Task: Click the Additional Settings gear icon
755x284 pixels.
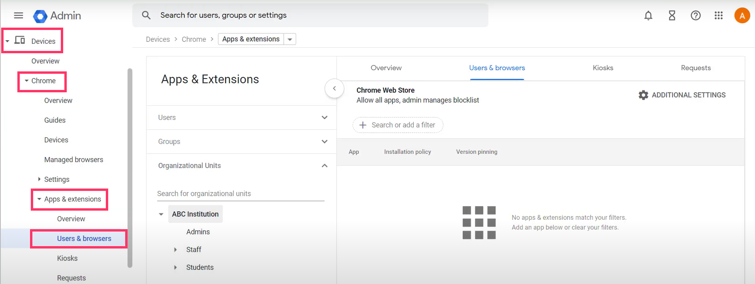Action: tap(643, 95)
